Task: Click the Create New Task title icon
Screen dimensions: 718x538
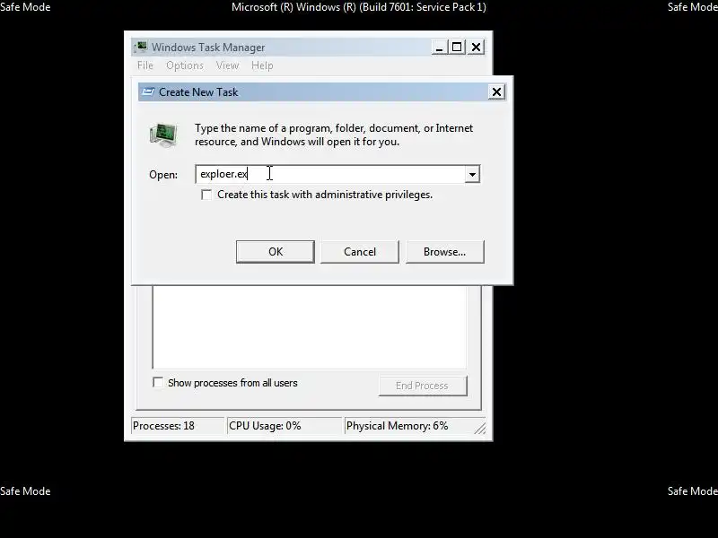Action: pyautogui.click(x=148, y=92)
